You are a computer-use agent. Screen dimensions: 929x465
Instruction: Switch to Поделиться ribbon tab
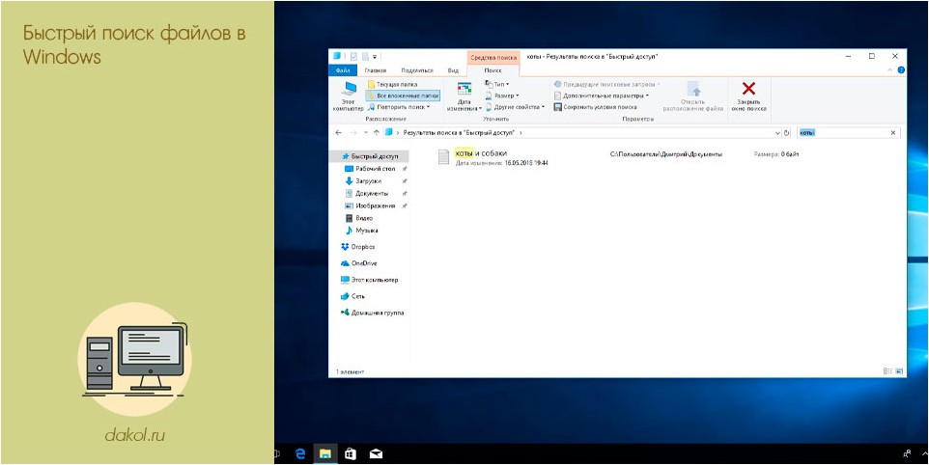416,70
